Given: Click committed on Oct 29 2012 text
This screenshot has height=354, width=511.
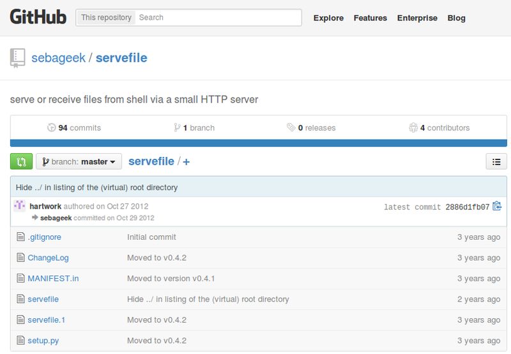Looking at the screenshot, I should pyautogui.click(x=114, y=218).
